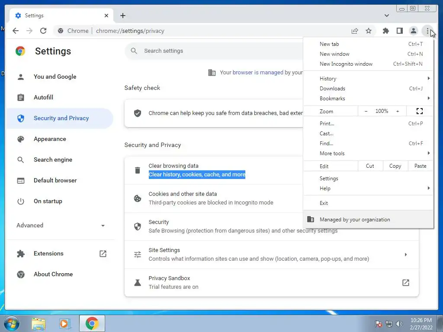Open Appearance settings

pyautogui.click(x=60, y=139)
